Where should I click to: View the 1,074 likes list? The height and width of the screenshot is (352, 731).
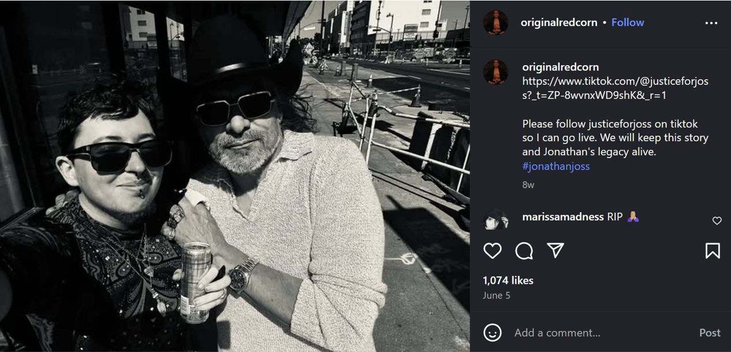coord(508,280)
